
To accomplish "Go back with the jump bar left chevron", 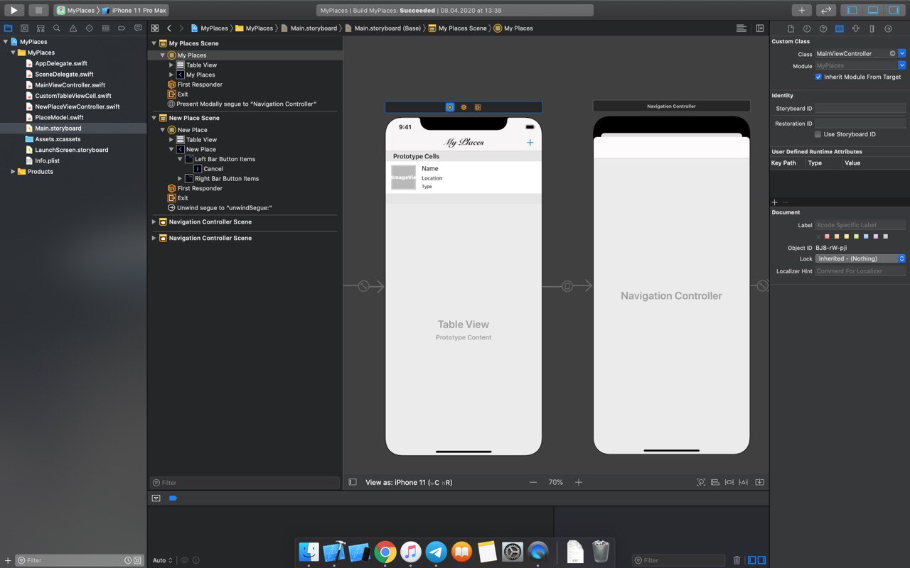I will click(169, 28).
